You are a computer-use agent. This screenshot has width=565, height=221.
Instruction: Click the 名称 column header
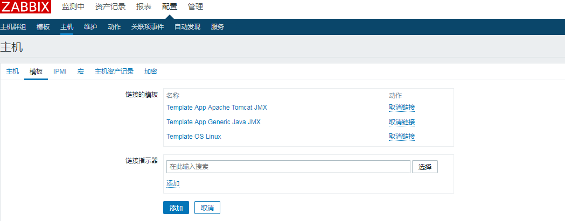[x=173, y=96]
